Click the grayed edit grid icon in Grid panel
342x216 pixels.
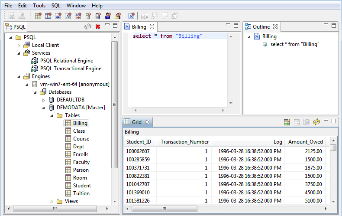pos(297,122)
